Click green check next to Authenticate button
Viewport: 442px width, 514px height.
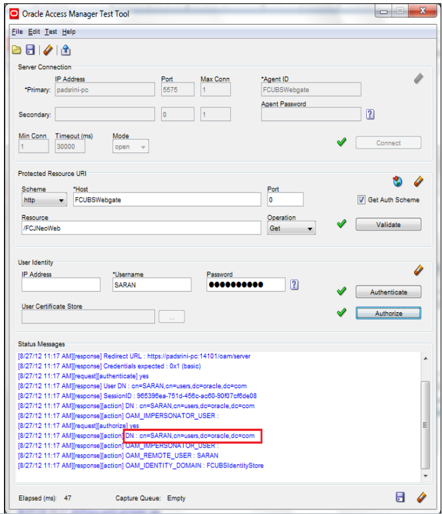point(341,291)
